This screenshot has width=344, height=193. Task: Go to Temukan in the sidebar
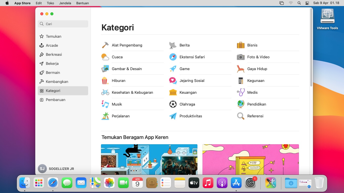click(x=63, y=36)
